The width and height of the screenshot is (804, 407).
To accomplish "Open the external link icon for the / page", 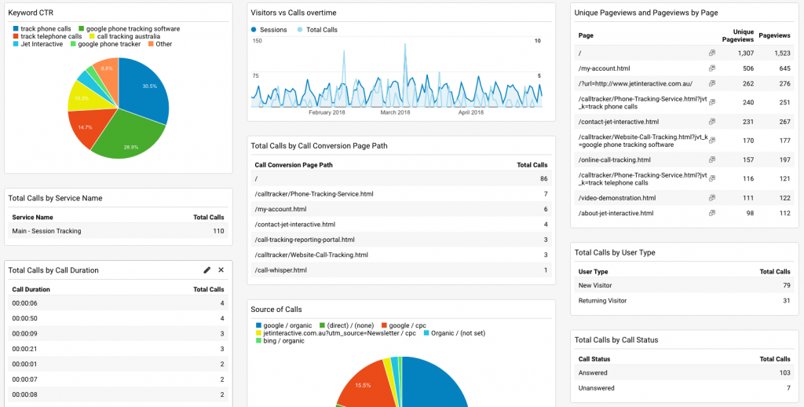I will tap(711, 53).
